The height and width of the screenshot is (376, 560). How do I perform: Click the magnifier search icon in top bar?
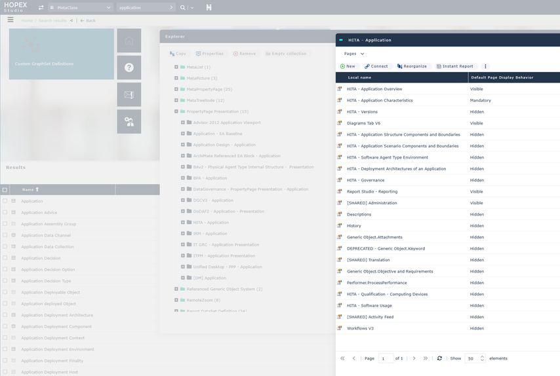tap(183, 8)
